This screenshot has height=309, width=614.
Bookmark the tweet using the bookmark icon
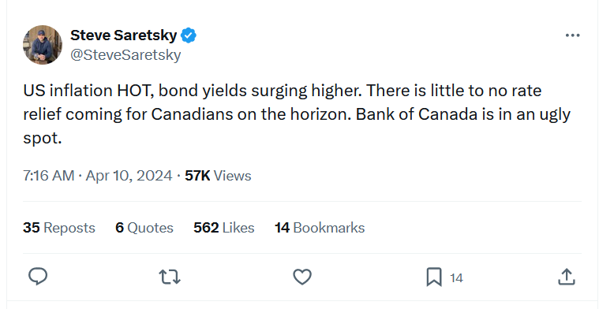[434, 277]
